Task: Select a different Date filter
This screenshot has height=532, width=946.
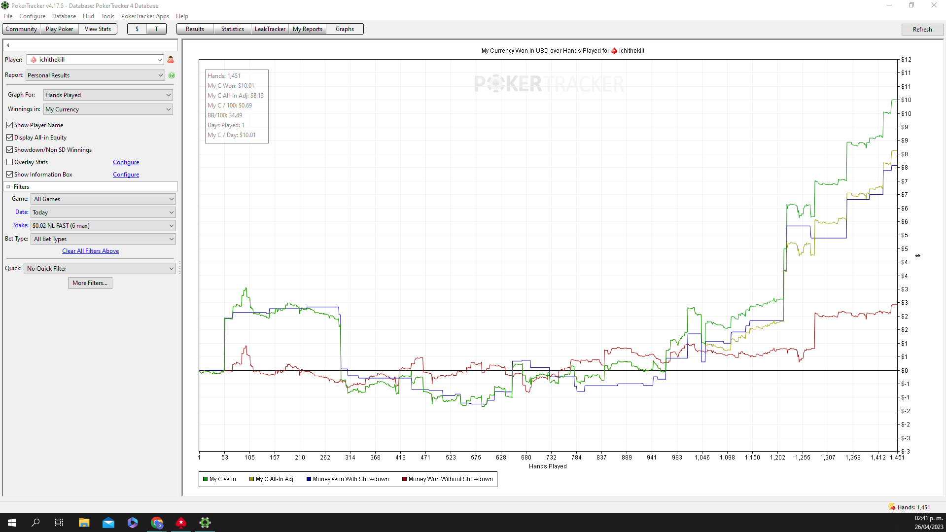Action: pyautogui.click(x=103, y=213)
